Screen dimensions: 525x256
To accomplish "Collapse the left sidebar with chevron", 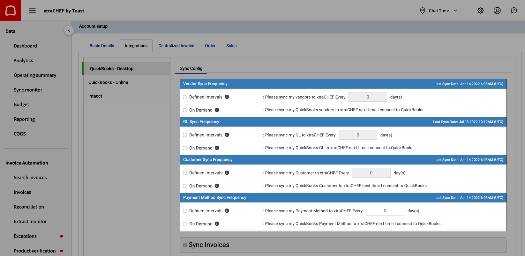I will [69, 31].
